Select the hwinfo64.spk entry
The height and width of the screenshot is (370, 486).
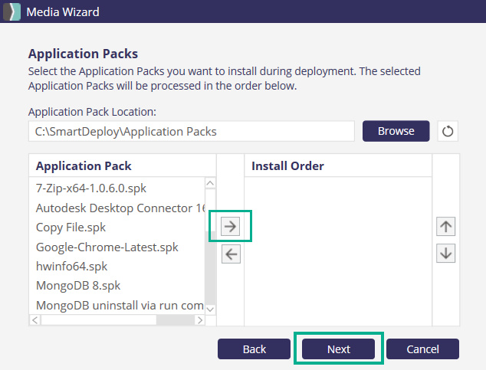point(71,267)
